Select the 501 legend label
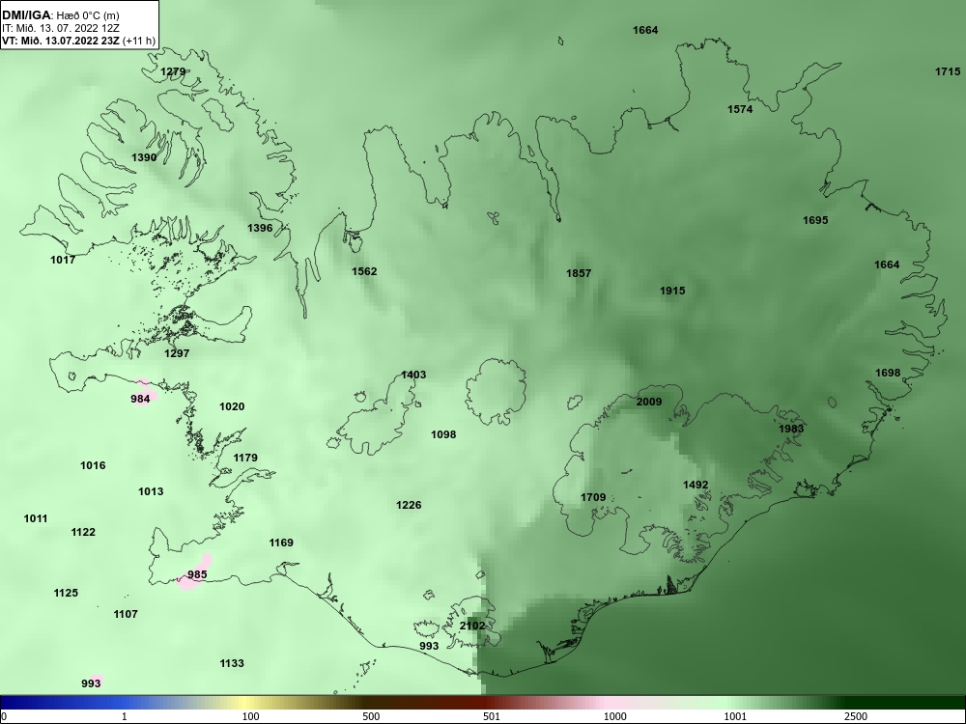The height and width of the screenshot is (724, 966). [491, 716]
